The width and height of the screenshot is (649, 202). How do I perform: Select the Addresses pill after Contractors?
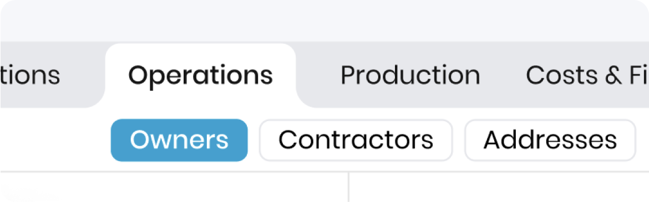pyautogui.click(x=550, y=140)
